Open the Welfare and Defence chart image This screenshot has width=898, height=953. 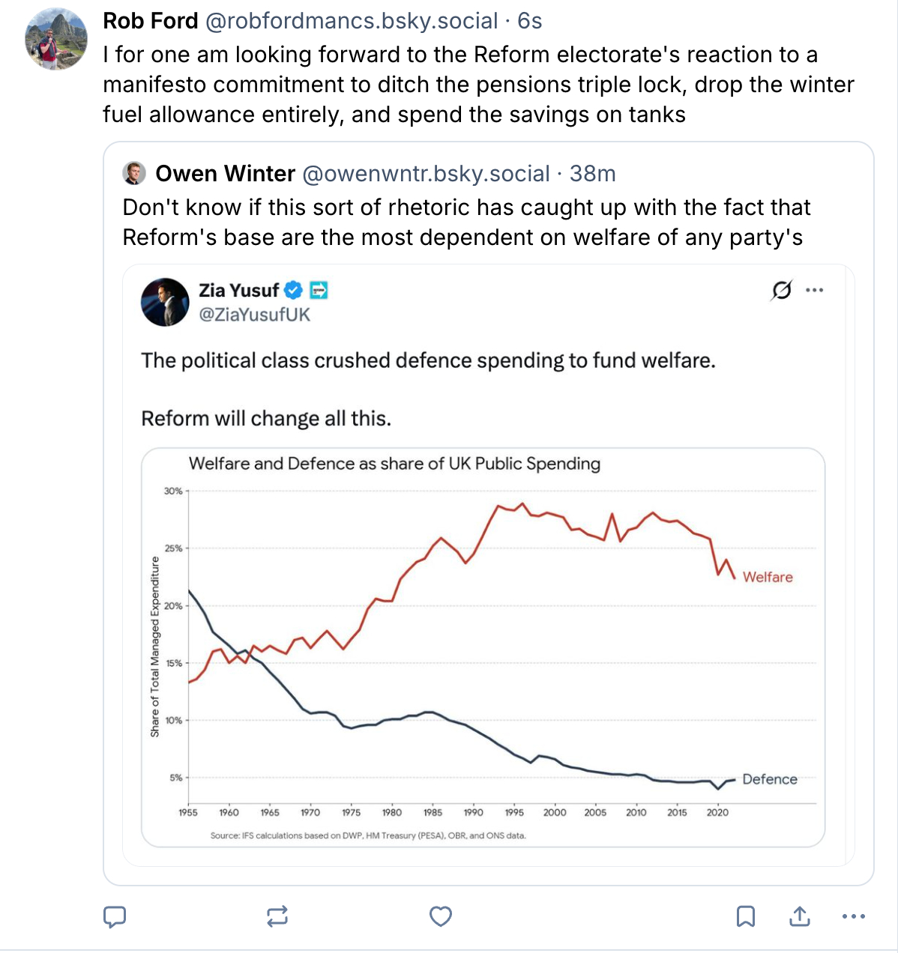(x=483, y=647)
